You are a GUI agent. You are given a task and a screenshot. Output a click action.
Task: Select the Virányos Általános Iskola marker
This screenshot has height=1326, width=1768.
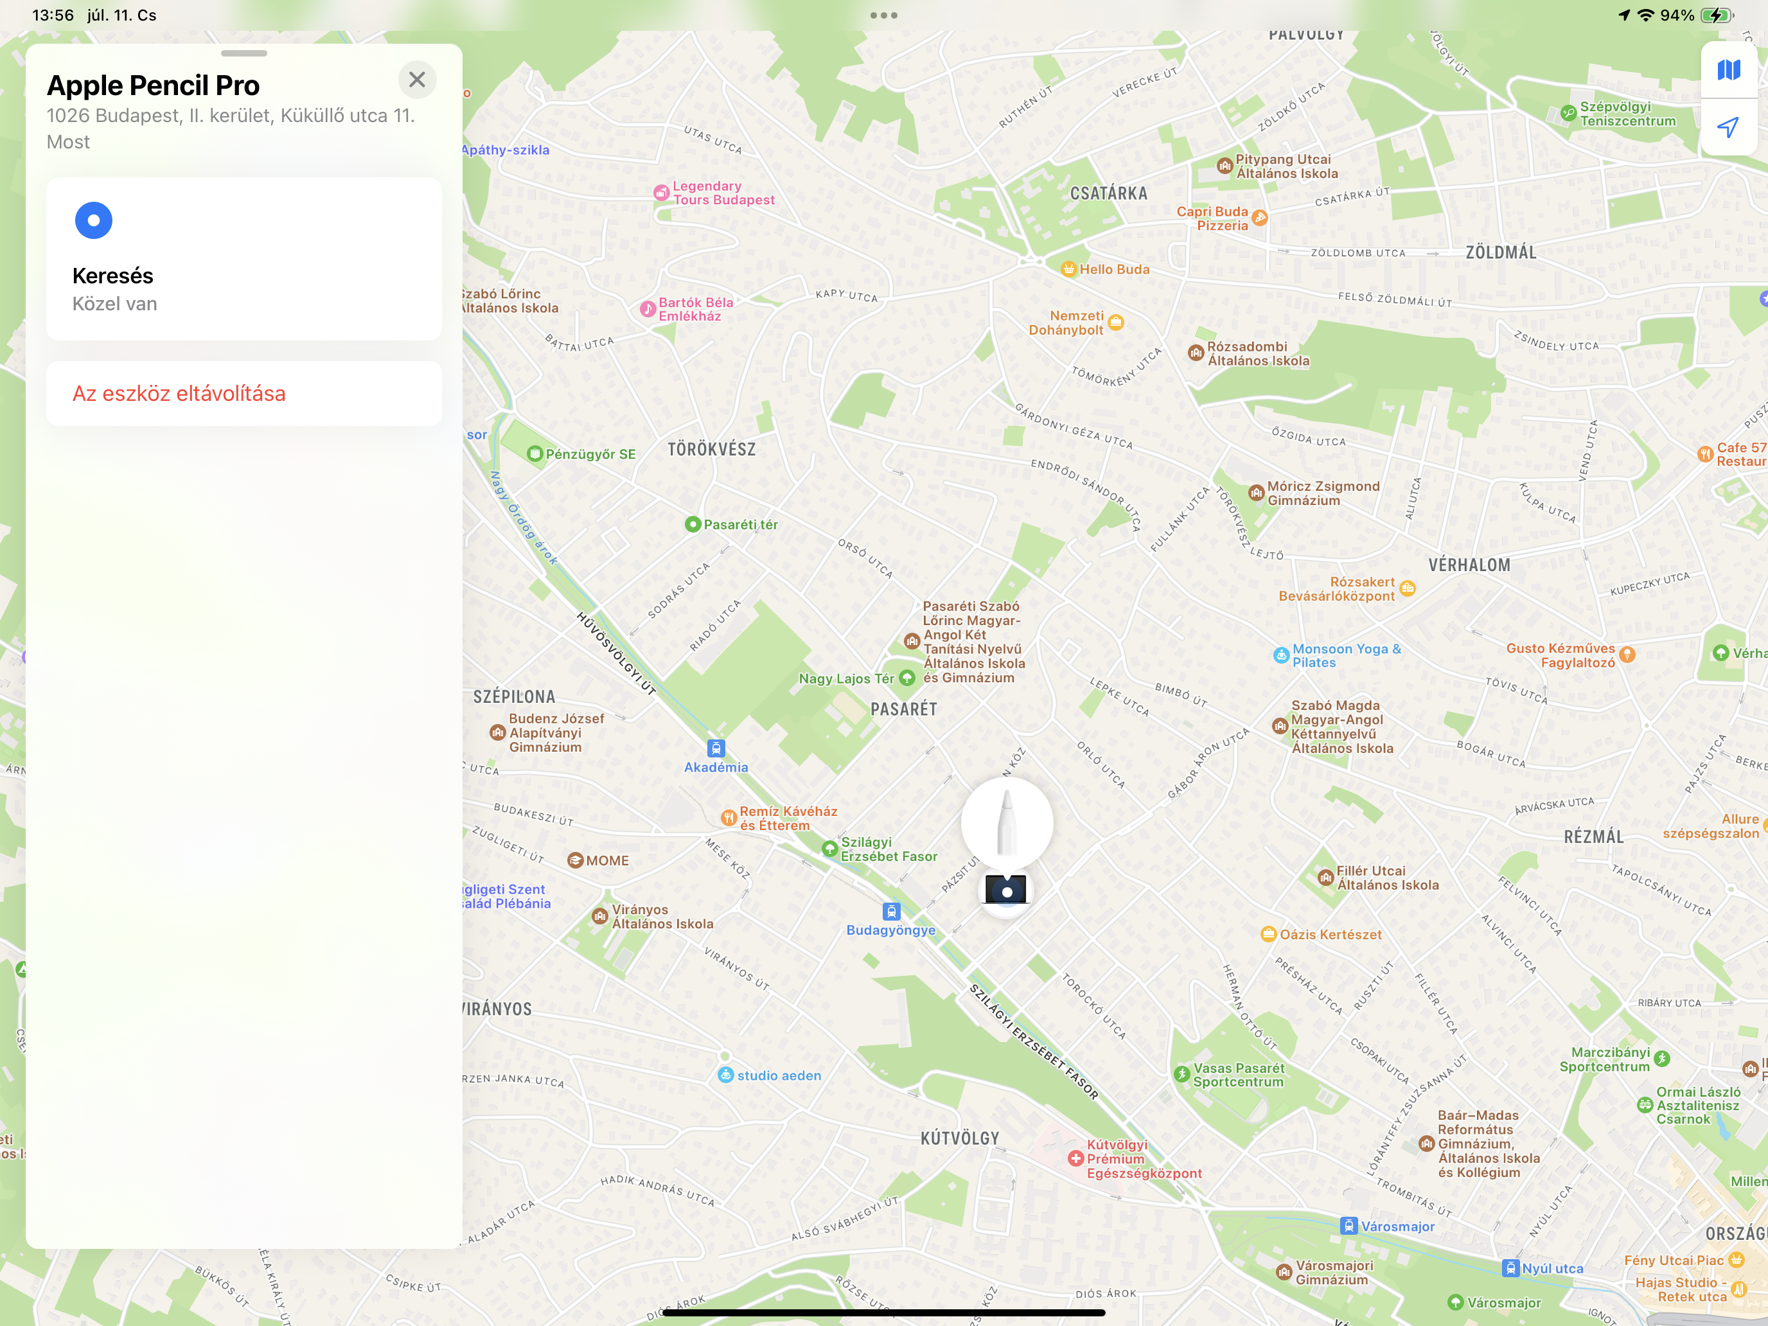(x=599, y=917)
